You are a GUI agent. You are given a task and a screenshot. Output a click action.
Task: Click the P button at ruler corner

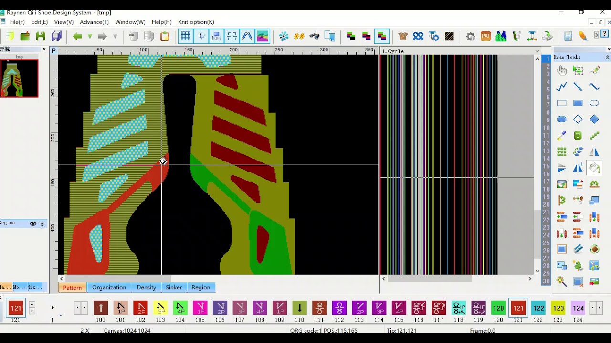[53, 51]
